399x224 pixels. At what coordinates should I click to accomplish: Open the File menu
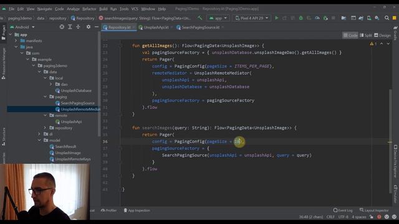(x=12, y=9)
